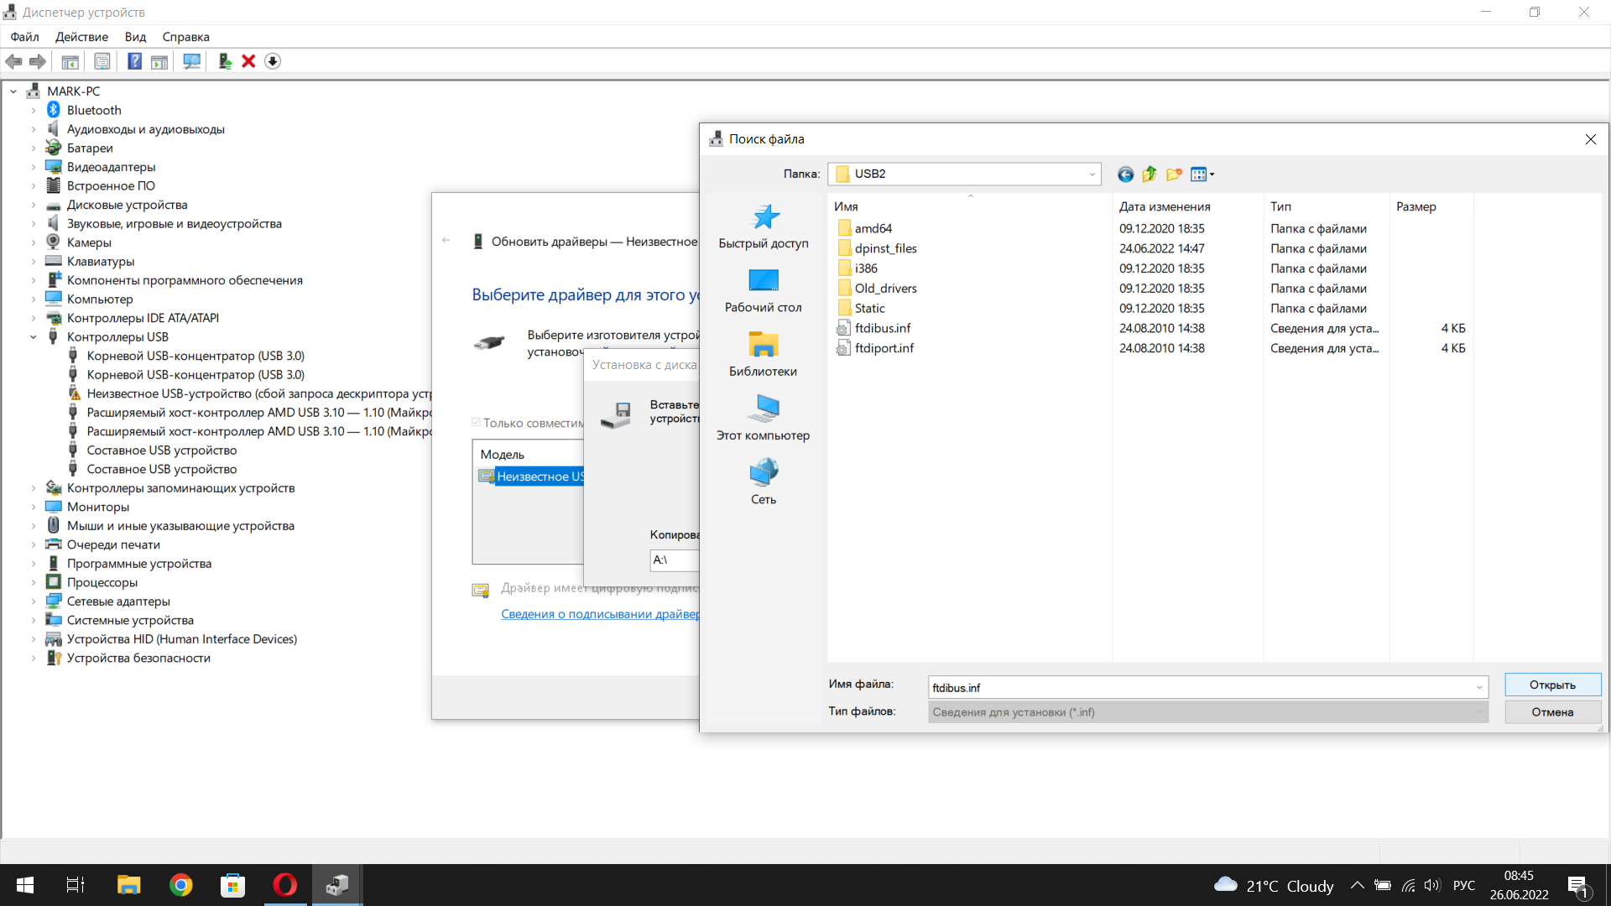Collapse USB controllers tree category

(34, 337)
